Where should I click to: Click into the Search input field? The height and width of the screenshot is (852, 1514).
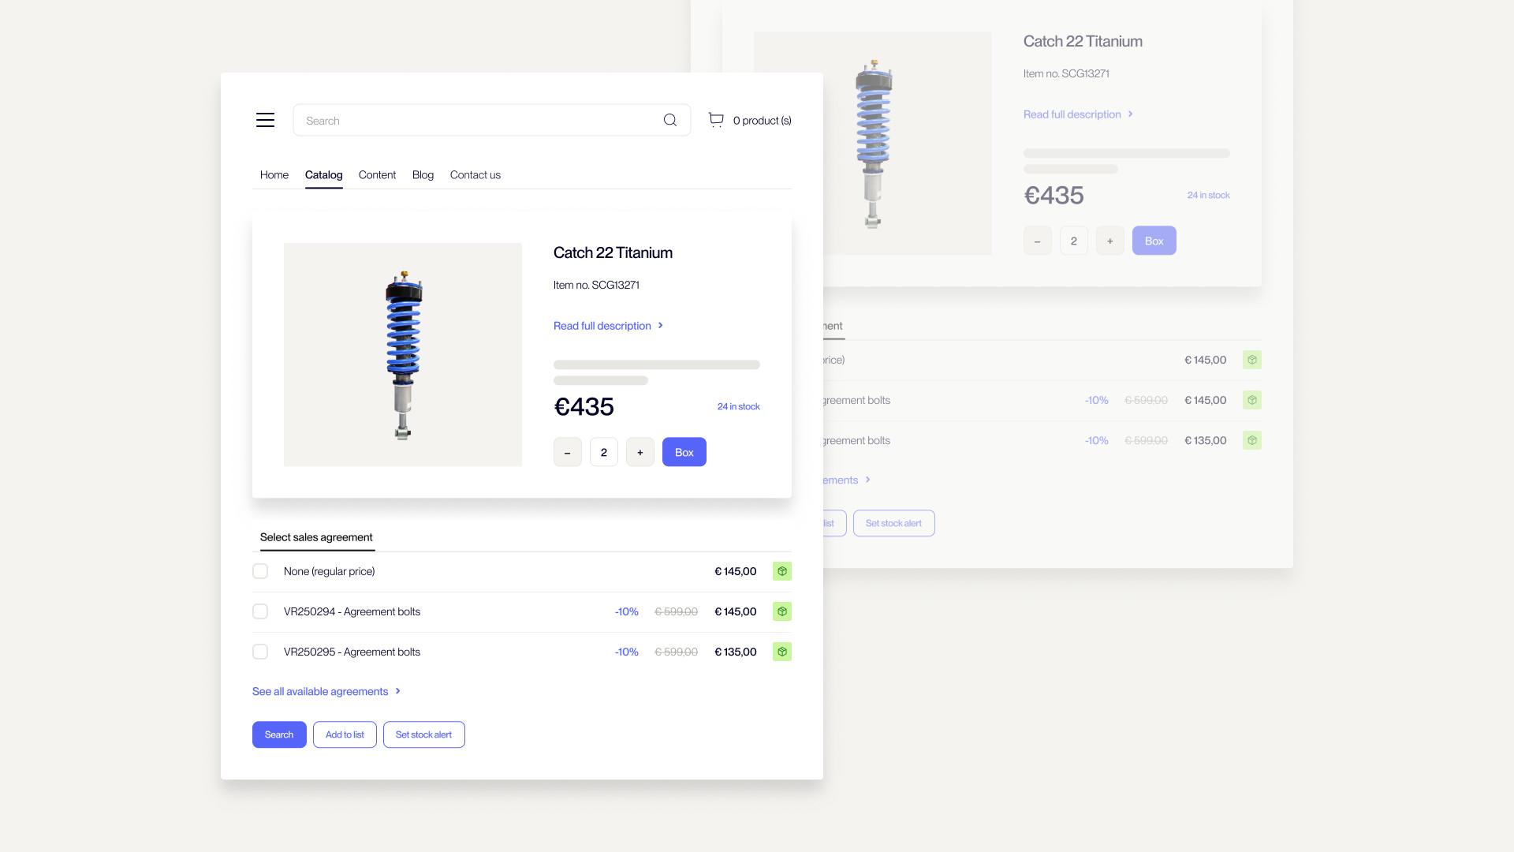492,120
